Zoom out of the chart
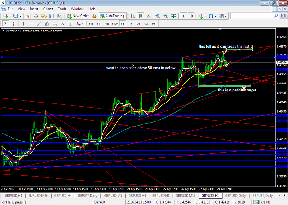This screenshot has width=288, height=205. [165, 16]
